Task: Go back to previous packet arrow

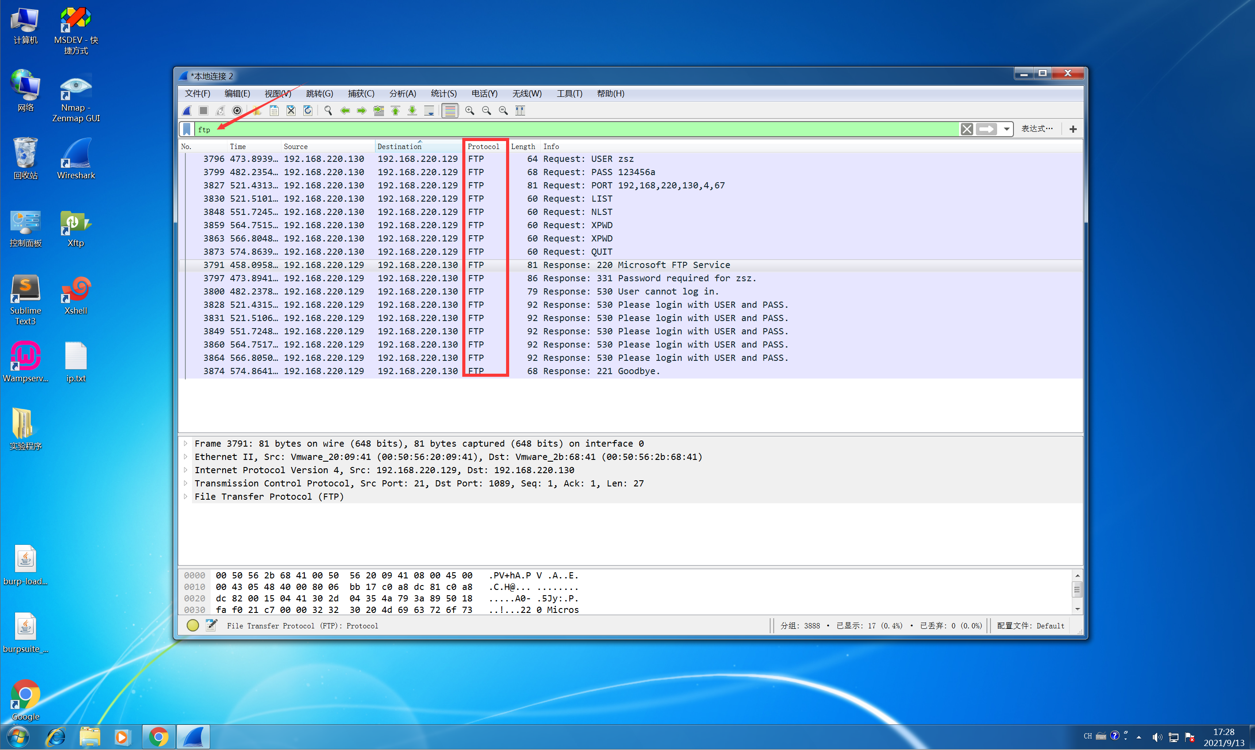Action: pyautogui.click(x=345, y=111)
